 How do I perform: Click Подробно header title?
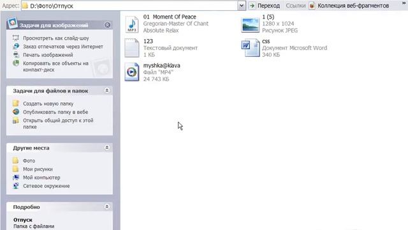click(x=26, y=207)
